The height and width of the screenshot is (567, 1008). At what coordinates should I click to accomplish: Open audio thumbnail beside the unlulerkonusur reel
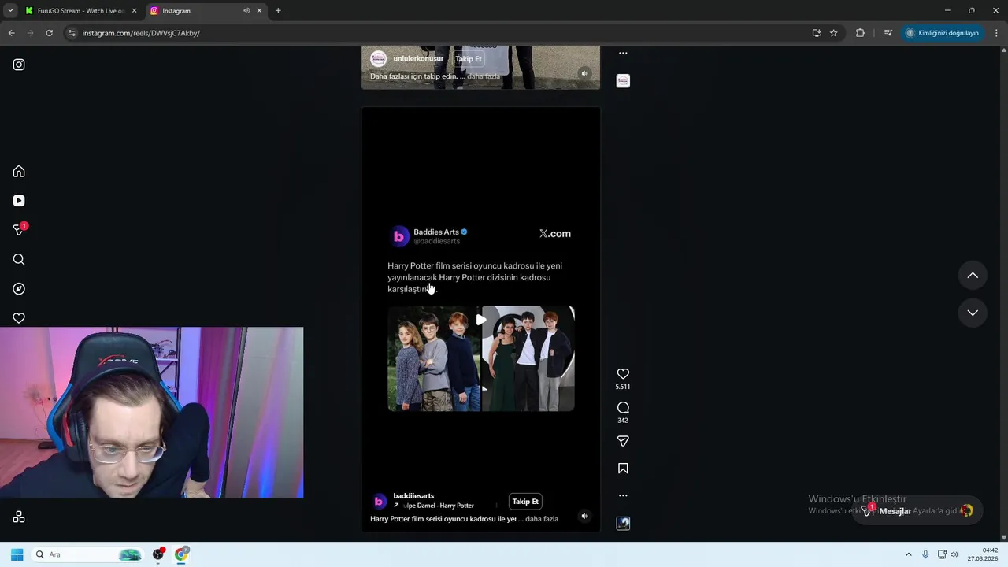click(623, 81)
